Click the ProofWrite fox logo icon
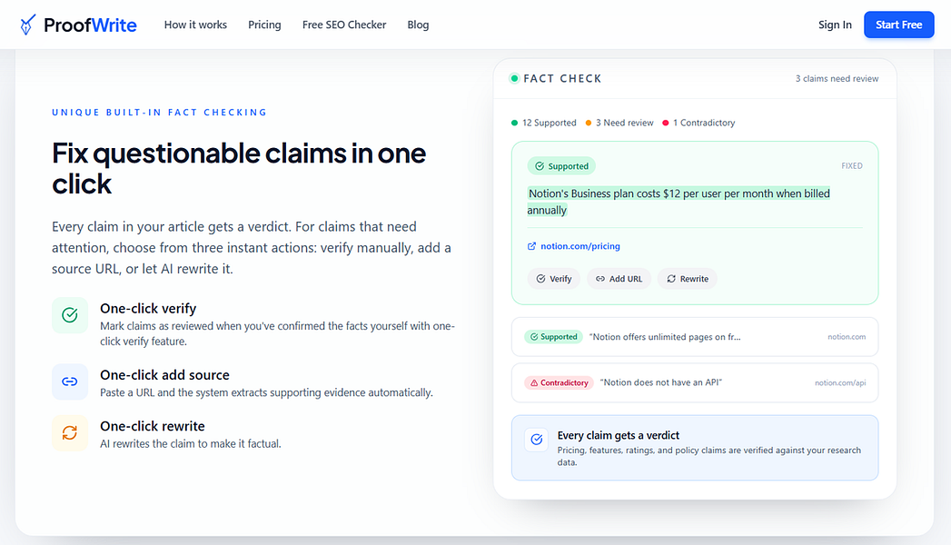Image resolution: width=951 pixels, height=545 pixels. click(28, 25)
